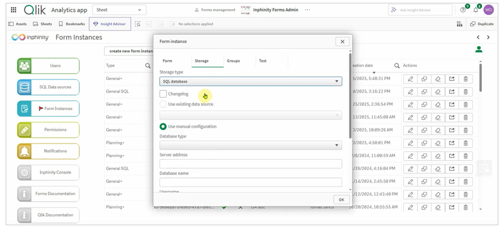Edit the row dated 5:48:31 PM

[x=410, y=79]
